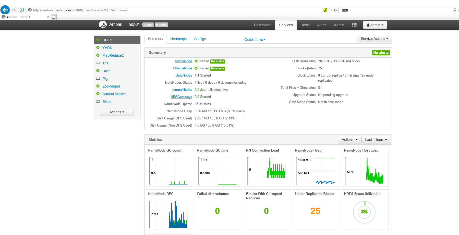The width and height of the screenshot is (459, 235).
Task: Click YARN green status check icon
Action: 98,47
